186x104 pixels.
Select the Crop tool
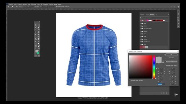click(x=36, y=29)
